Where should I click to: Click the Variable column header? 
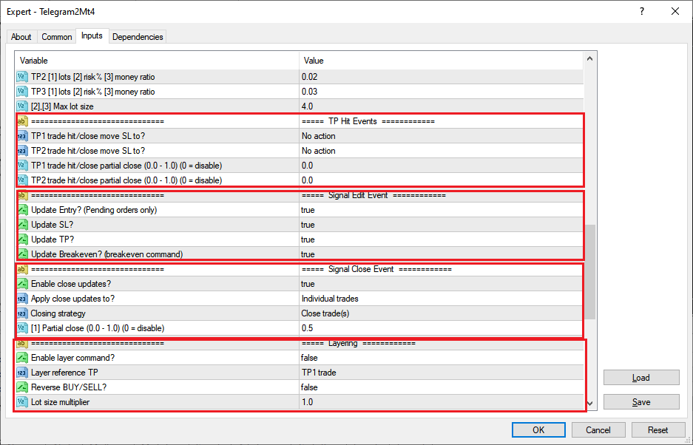157,61
